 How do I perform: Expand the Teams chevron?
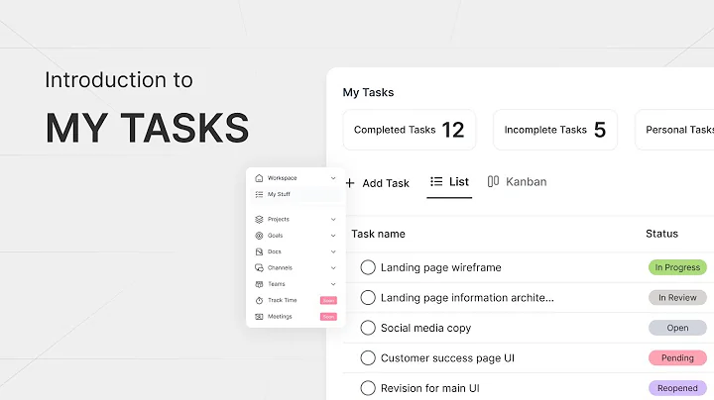point(333,284)
